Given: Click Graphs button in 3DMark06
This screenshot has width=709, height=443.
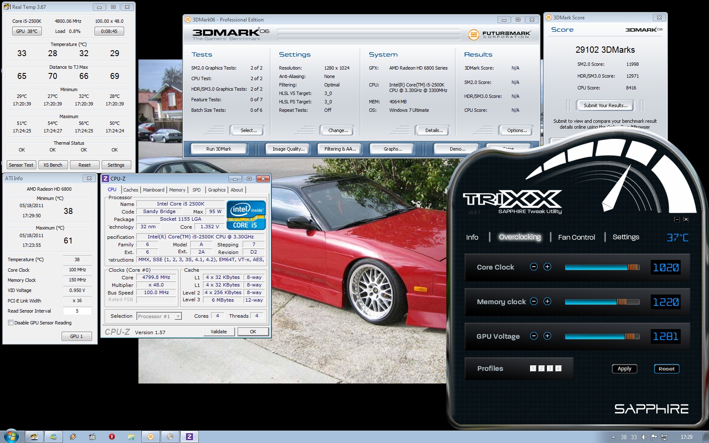Looking at the screenshot, I should pyautogui.click(x=393, y=149).
